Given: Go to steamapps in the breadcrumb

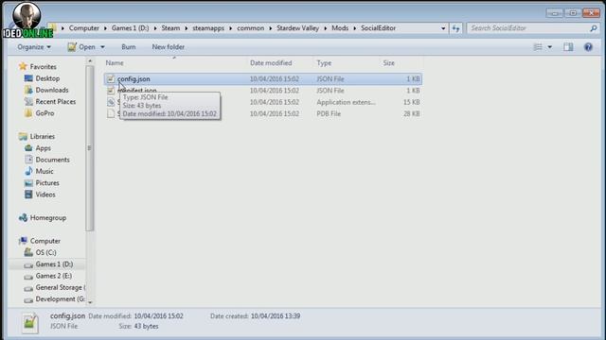Looking at the screenshot, I should tap(208, 28).
